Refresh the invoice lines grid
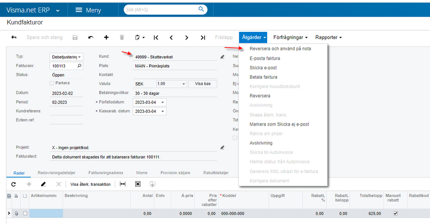The width and height of the screenshot is (430, 224). [13, 184]
